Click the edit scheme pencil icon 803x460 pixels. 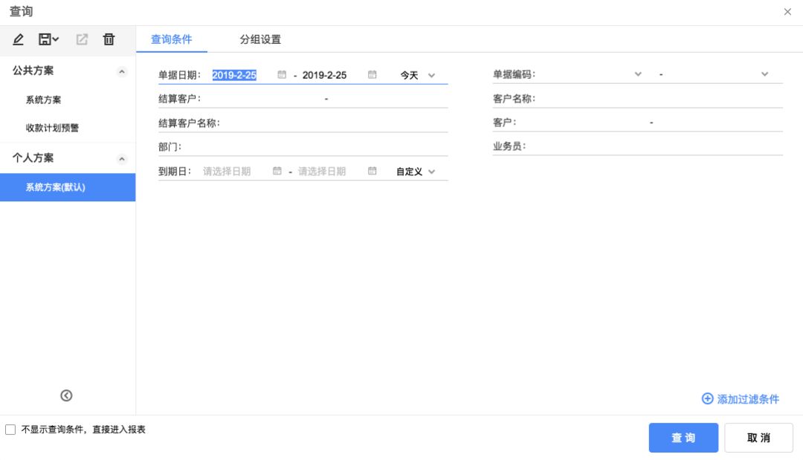19,39
